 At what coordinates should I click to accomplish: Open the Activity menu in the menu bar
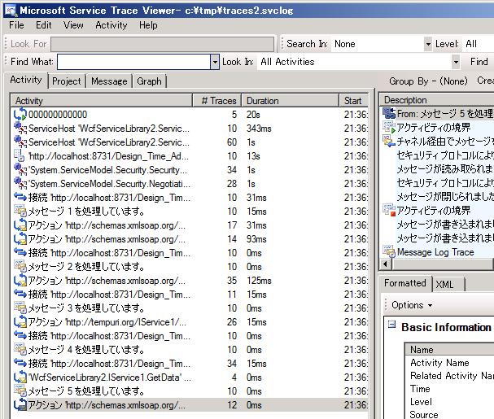click(111, 25)
